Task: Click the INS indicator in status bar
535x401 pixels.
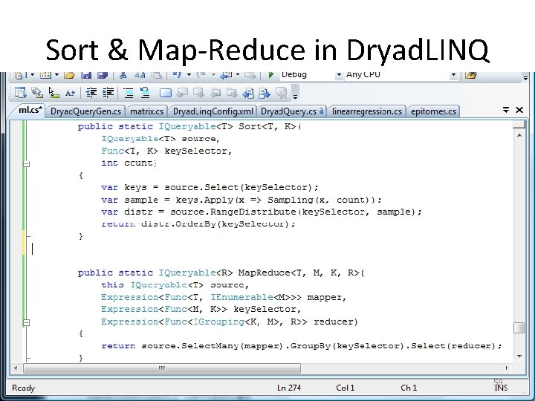Action: (x=501, y=388)
